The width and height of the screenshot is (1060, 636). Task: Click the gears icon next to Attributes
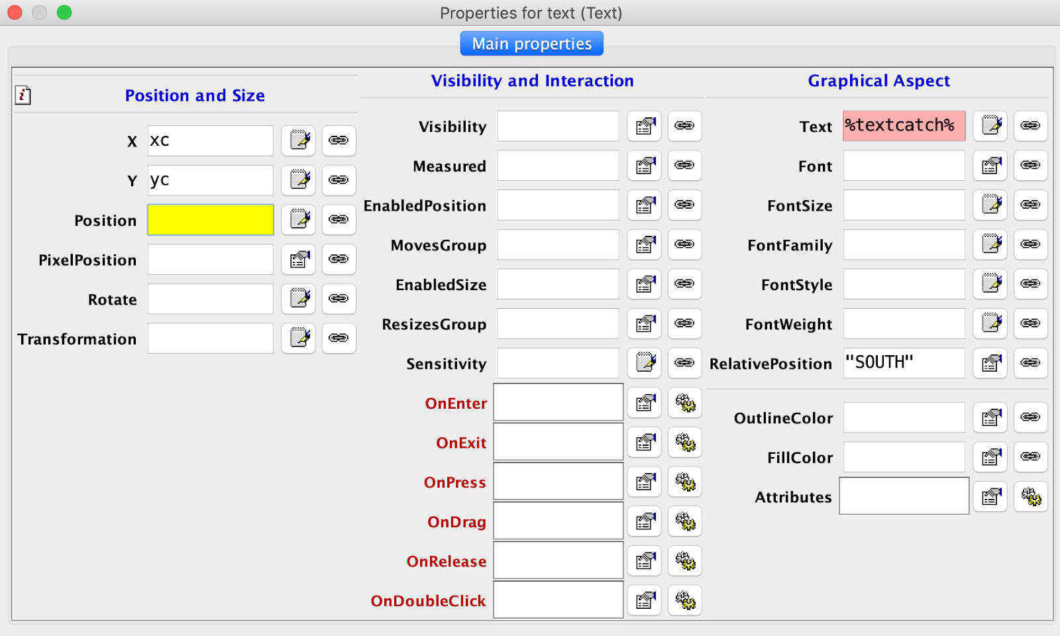tap(1030, 497)
